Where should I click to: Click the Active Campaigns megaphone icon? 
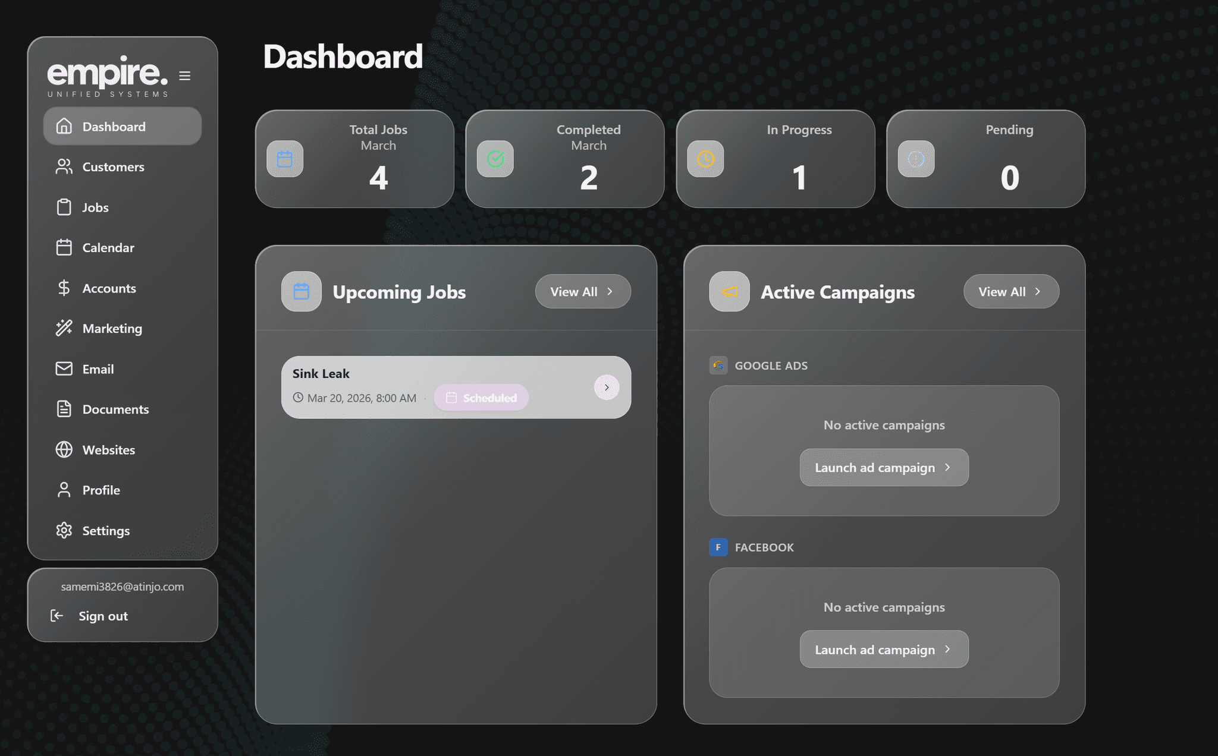729,291
